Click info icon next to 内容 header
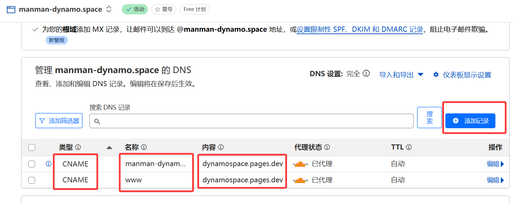 coord(221,147)
